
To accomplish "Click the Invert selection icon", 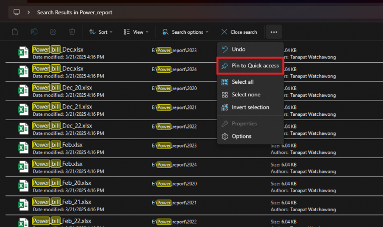I will 225,107.
